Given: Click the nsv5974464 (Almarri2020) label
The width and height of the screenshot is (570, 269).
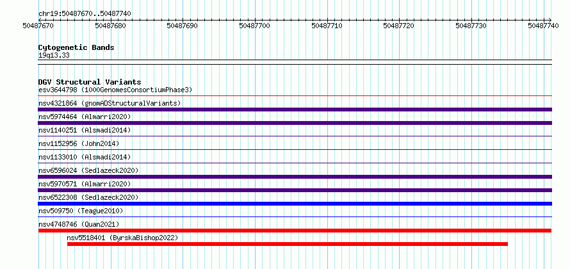Looking at the screenshot, I should pos(85,117).
